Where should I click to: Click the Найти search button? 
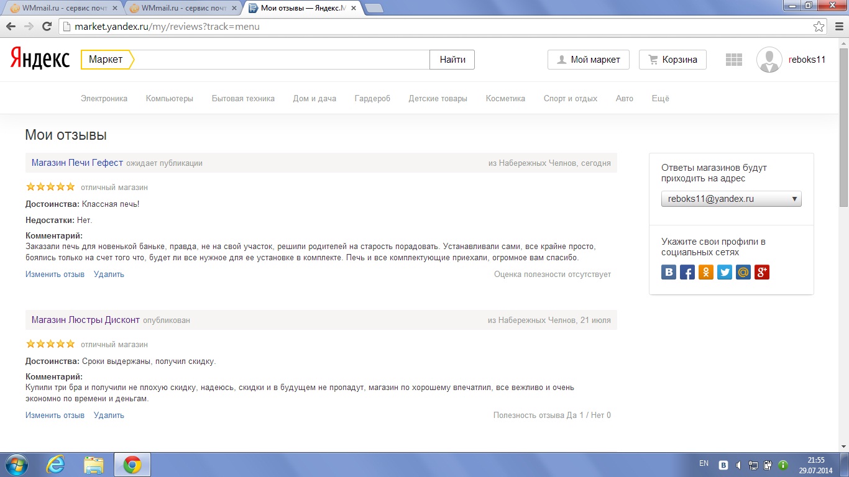tap(452, 60)
